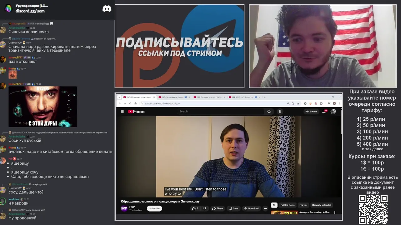The image size is (401, 225).
Task: Switch to the 'Сантехники разбирают' browser tab
Action: (175, 97)
